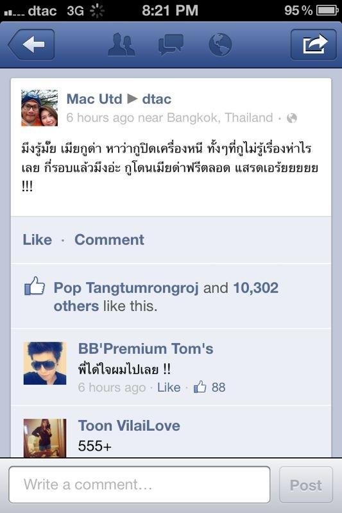Tap Mac Utd's profile picture
Image resolution: width=342 pixels, height=513 pixels.
coord(40,108)
